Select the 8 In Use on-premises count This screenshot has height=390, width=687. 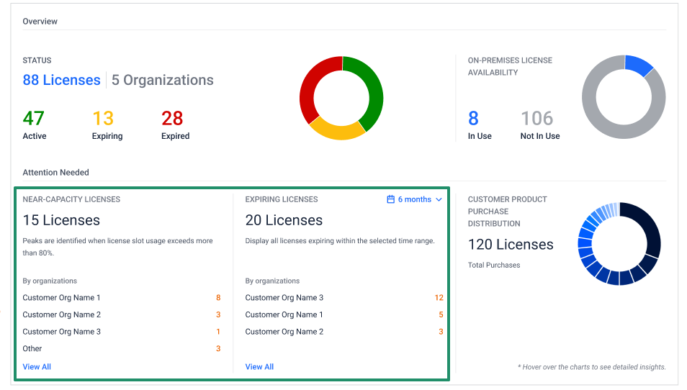473,118
